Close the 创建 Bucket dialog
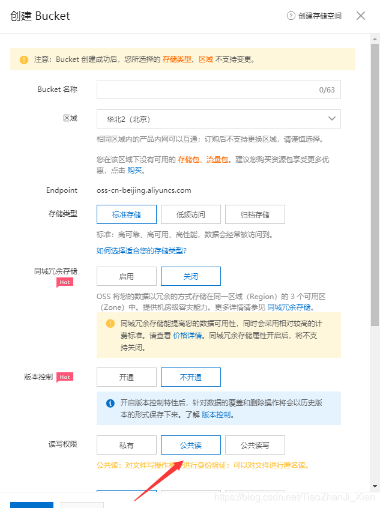The image size is (380, 508). pyautogui.click(x=361, y=16)
